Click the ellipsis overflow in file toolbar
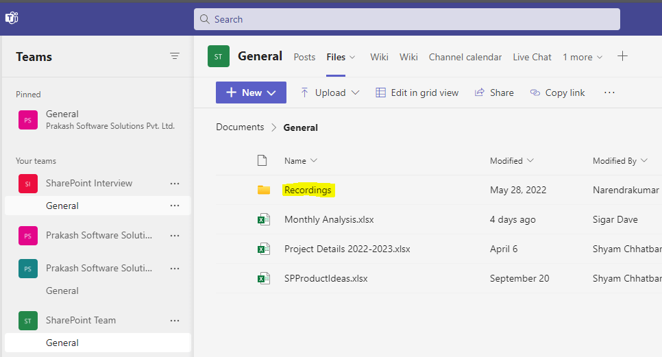The height and width of the screenshot is (357, 662). (x=609, y=93)
